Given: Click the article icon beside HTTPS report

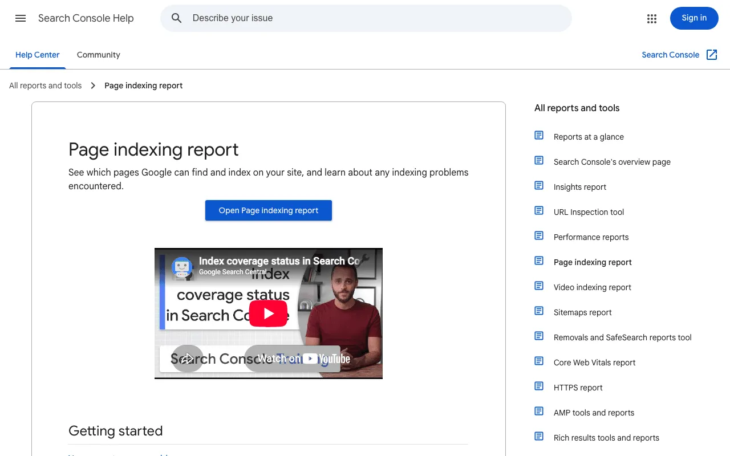Looking at the screenshot, I should pos(539,386).
